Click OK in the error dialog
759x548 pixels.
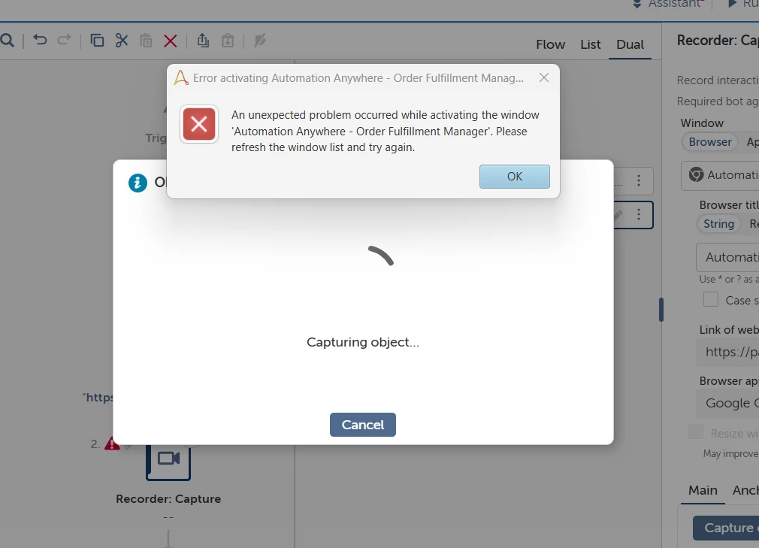(x=514, y=176)
